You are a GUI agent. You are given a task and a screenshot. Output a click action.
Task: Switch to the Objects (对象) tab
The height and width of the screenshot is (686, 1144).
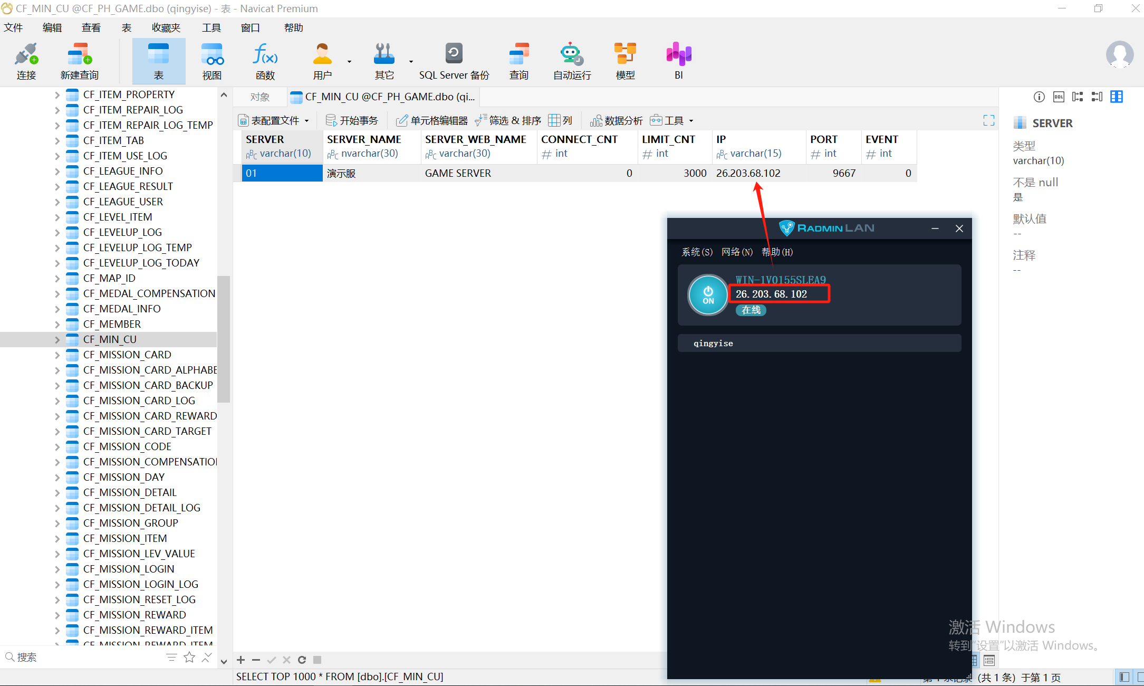[x=260, y=97]
